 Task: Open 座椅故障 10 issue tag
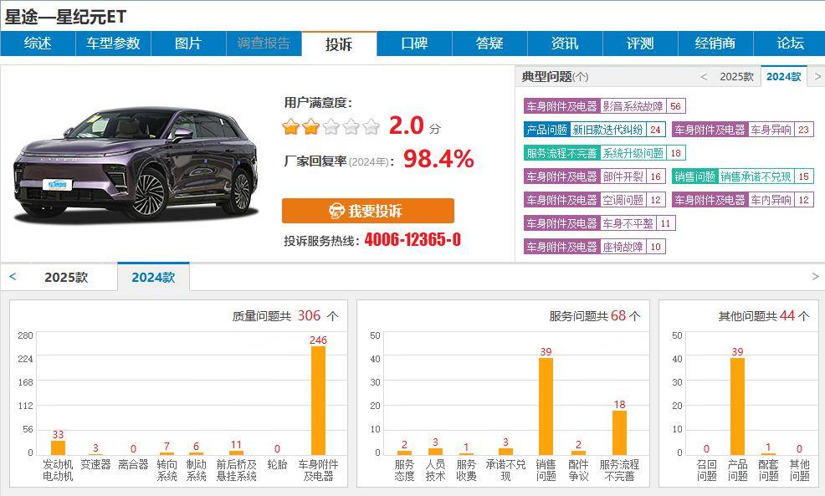pos(595,247)
